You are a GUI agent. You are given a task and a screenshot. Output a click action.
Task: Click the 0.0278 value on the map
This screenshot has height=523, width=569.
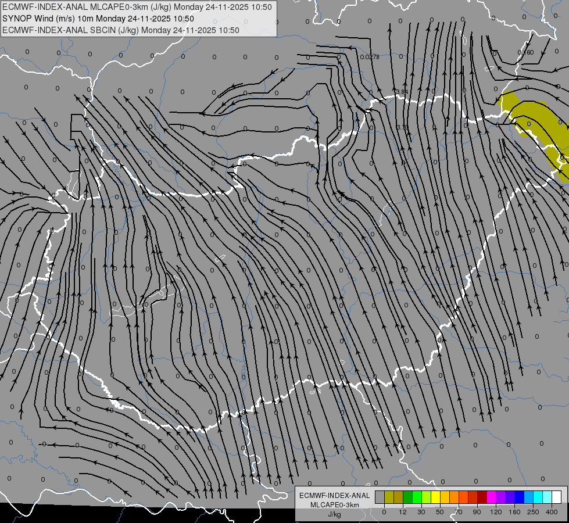click(x=370, y=57)
